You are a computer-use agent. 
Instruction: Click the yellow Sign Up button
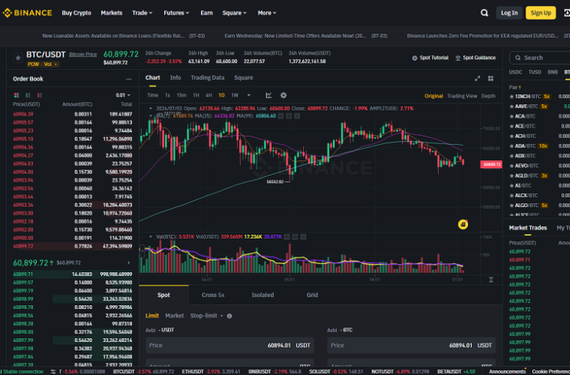click(x=541, y=13)
